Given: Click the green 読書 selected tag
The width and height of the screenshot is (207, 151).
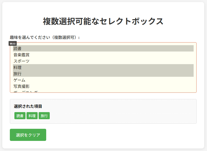Looking at the screenshot, I should tap(20, 116).
